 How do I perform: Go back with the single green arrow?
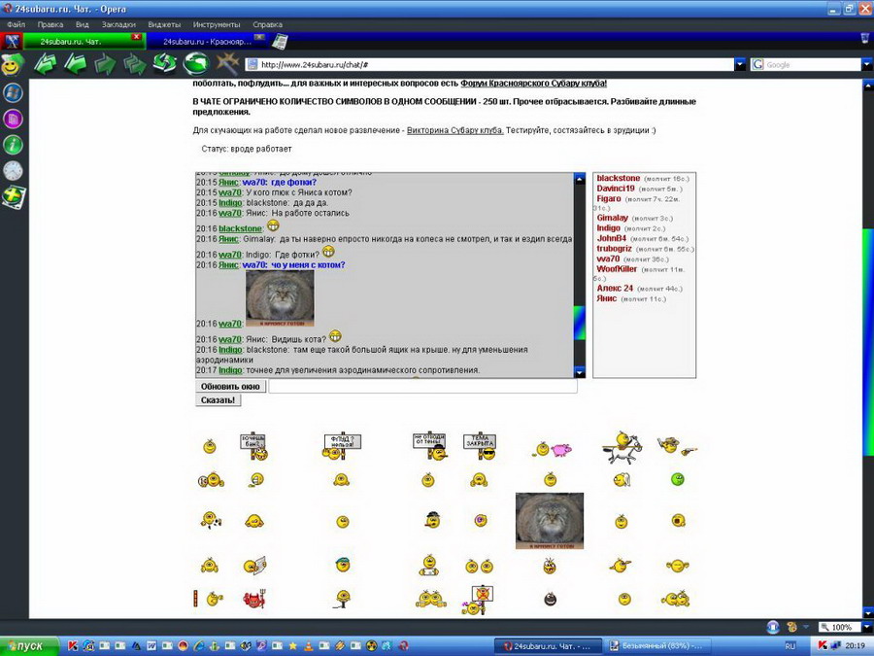75,64
